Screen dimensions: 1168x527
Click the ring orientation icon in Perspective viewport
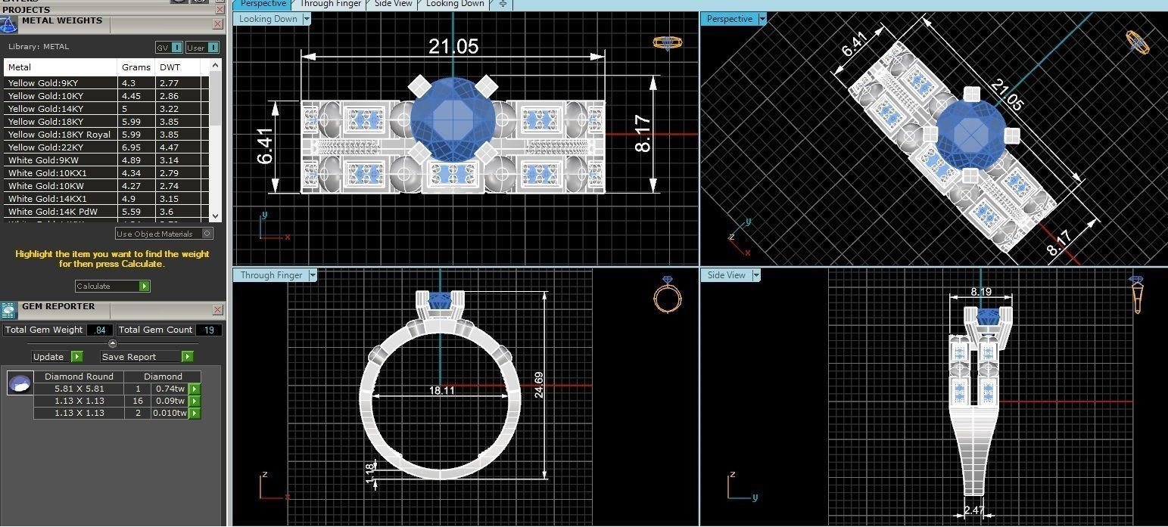pos(1137,42)
